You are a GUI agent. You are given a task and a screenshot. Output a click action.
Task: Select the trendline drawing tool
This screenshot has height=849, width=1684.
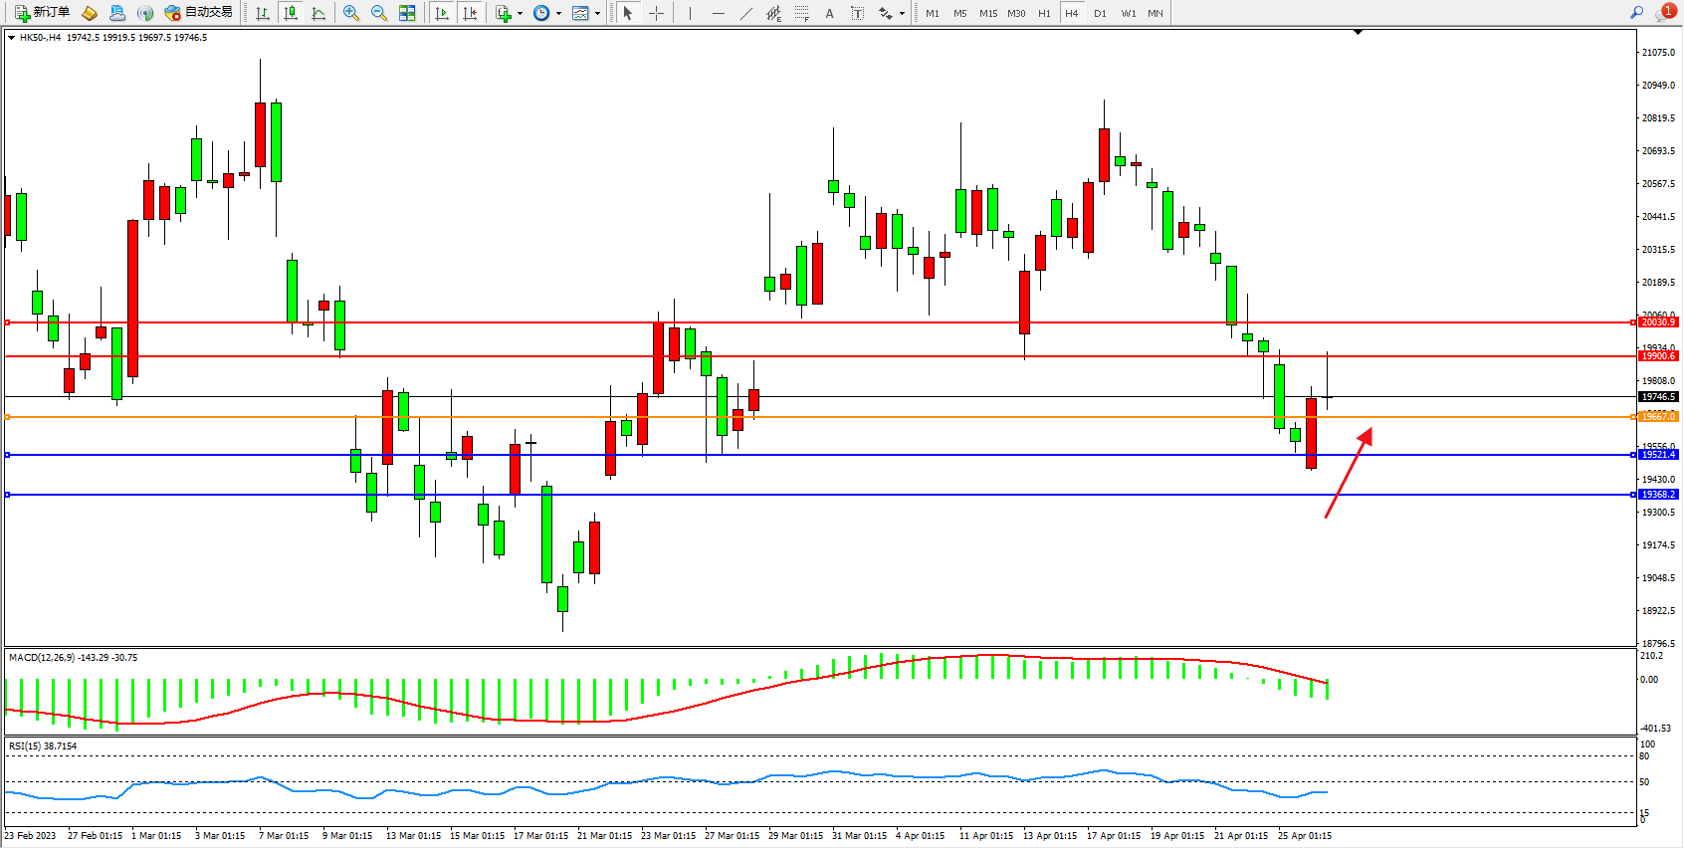[745, 13]
